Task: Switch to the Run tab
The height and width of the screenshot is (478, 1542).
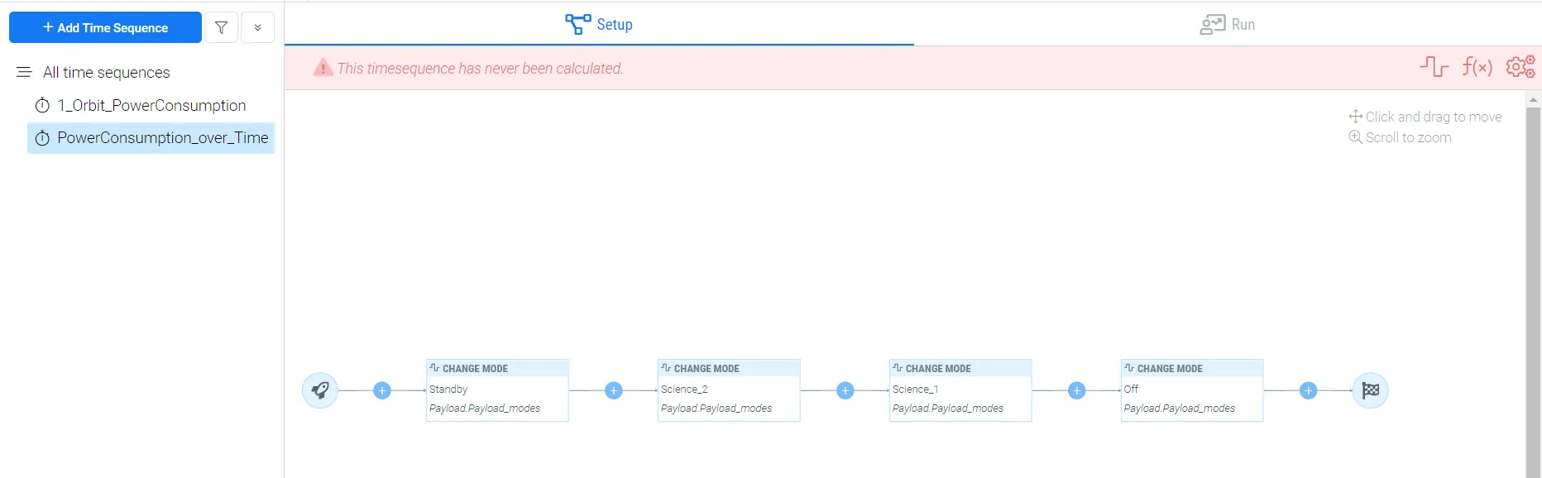Action: 1228,24
